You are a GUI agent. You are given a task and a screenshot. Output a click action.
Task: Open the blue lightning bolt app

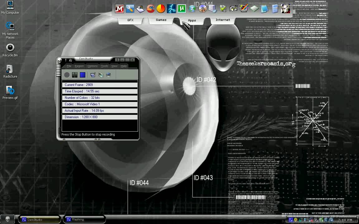pos(171,9)
